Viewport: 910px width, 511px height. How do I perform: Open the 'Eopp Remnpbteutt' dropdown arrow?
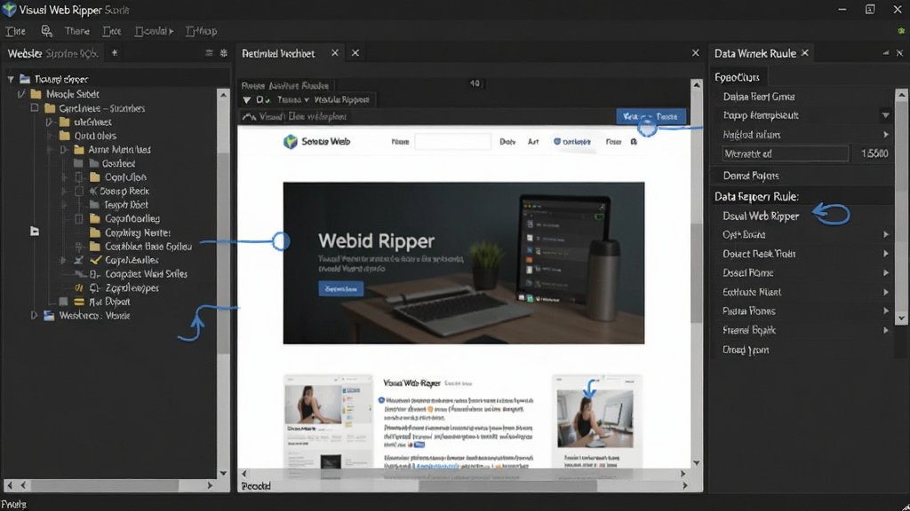886,115
